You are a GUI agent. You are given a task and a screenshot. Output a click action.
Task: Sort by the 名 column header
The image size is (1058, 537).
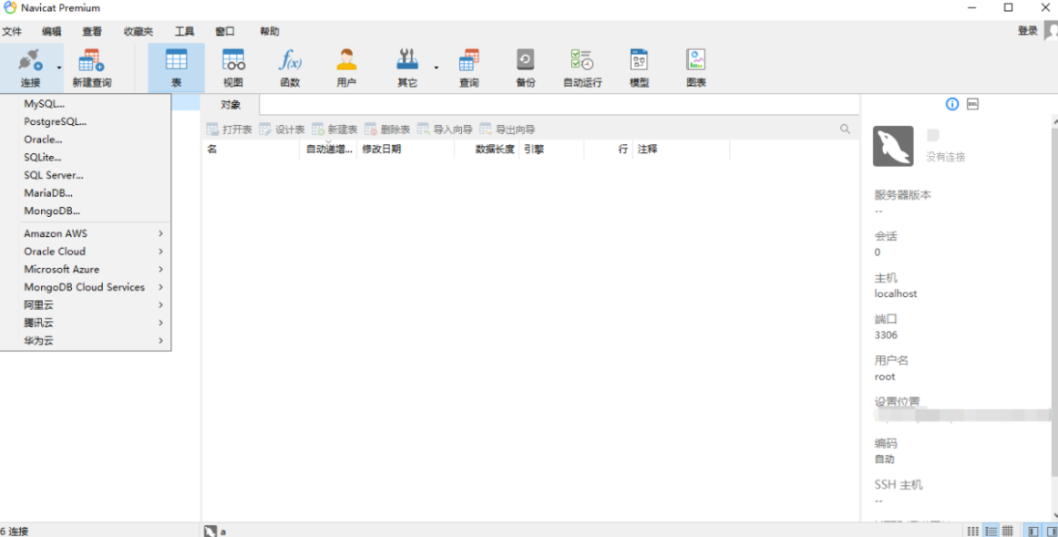251,150
